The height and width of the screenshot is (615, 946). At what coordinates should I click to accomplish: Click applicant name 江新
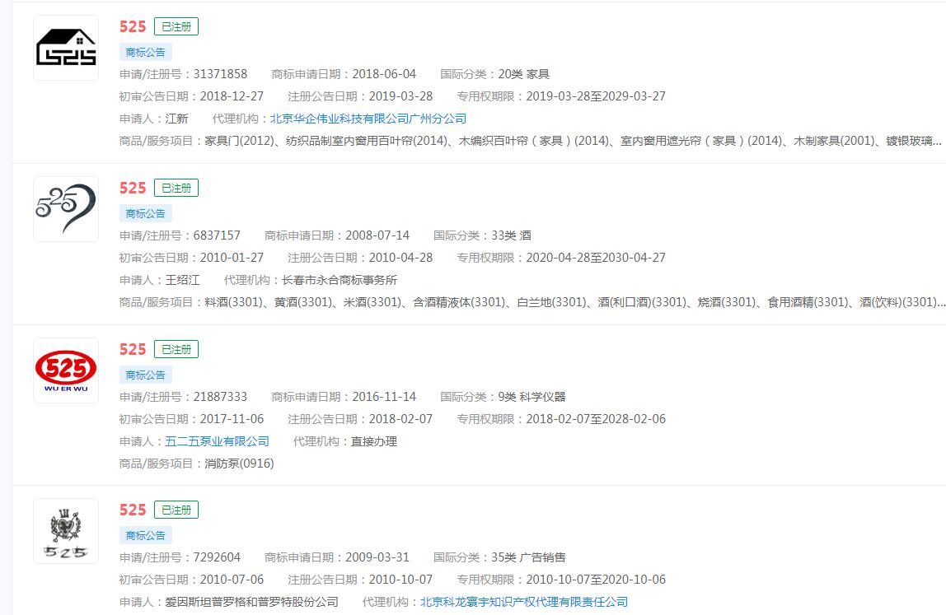click(x=177, y=119)
